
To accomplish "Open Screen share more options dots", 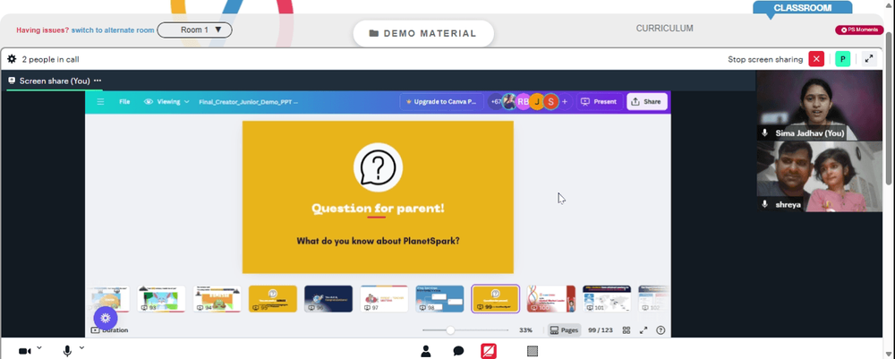I will click(98, 81).
